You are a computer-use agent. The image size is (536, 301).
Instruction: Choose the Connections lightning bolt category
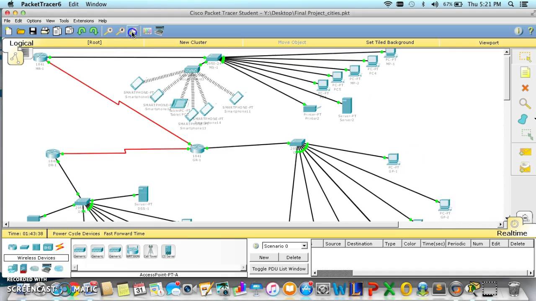pyautogui.click(x=59, y=247)
